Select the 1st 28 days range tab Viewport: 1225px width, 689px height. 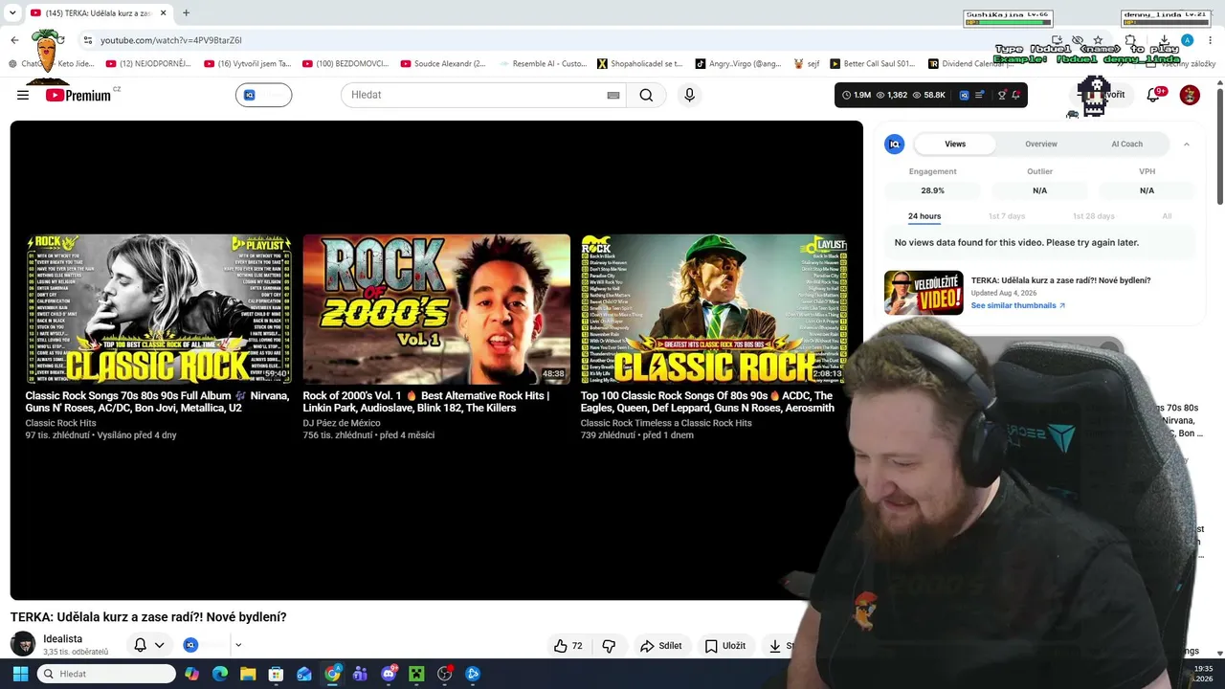point(1093,216)
